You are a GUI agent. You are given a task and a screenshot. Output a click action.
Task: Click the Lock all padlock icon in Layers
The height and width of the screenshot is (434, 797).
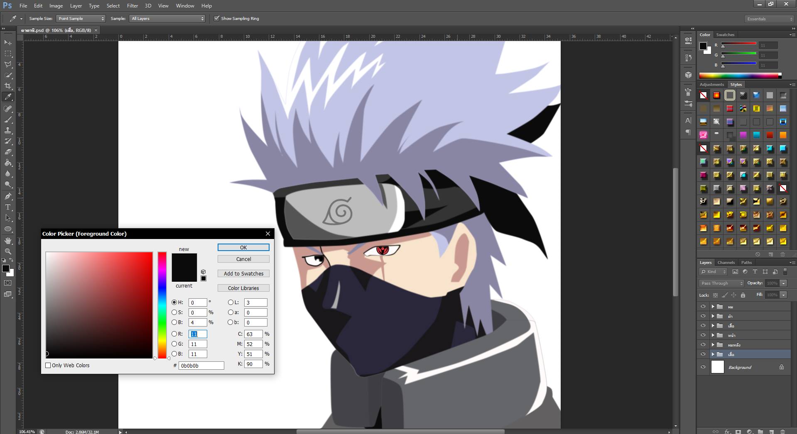743,295
